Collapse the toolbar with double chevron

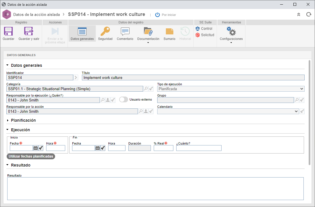point(299,14)
